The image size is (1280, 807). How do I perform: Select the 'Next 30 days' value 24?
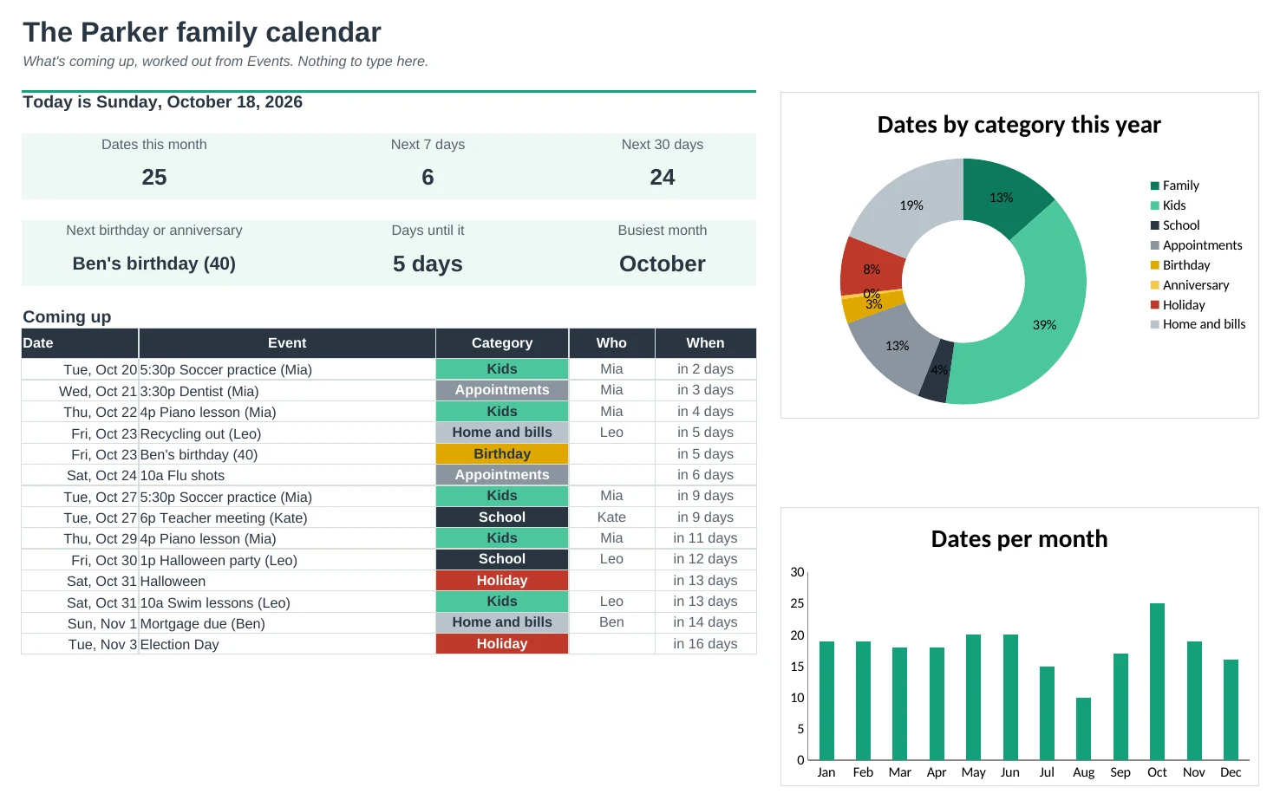pyautogui.click(x=663, y=178)
